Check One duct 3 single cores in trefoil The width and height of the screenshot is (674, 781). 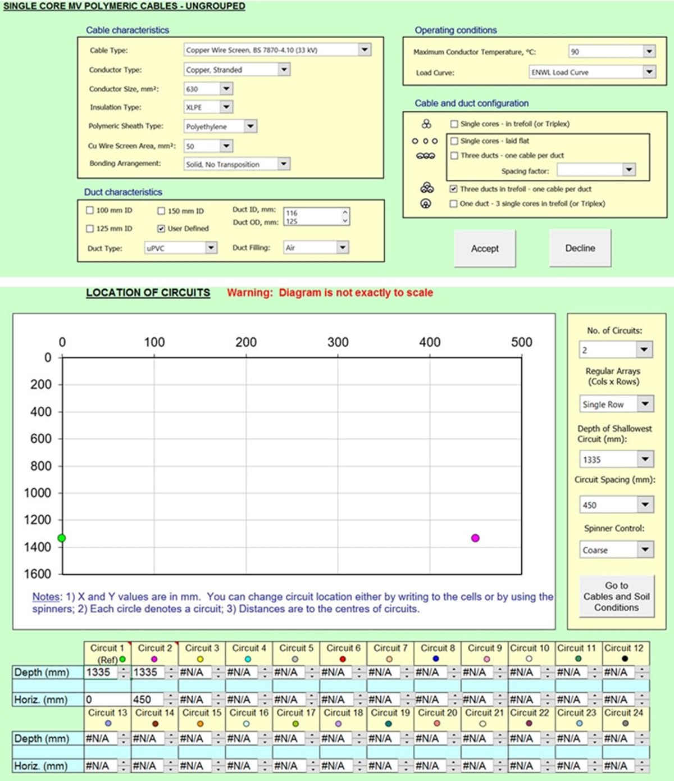(453, 204)
